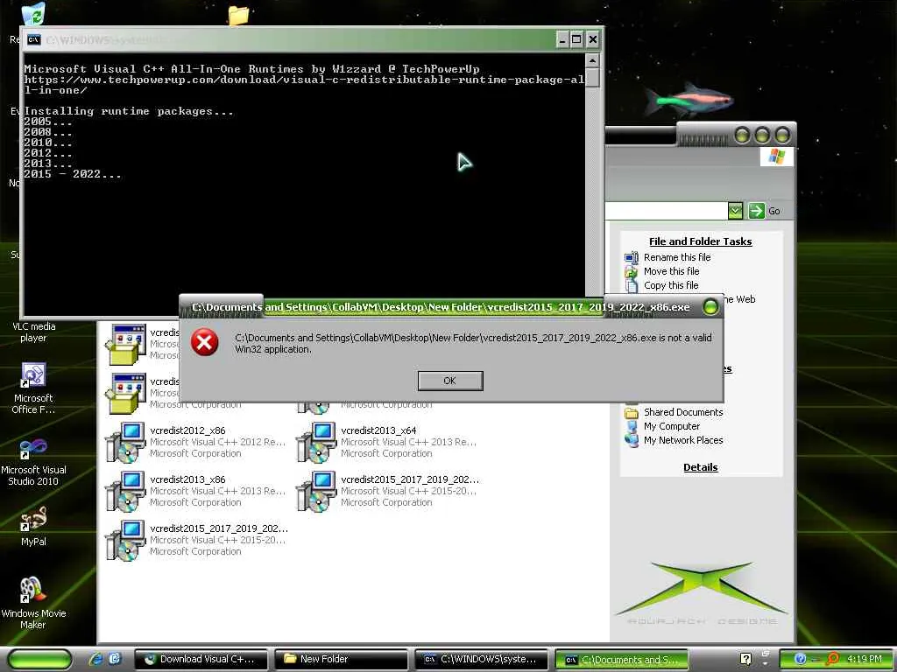The image size is (897, 672).
Task: Click the small network icon above tray arrow
Action: pos(766,653)
